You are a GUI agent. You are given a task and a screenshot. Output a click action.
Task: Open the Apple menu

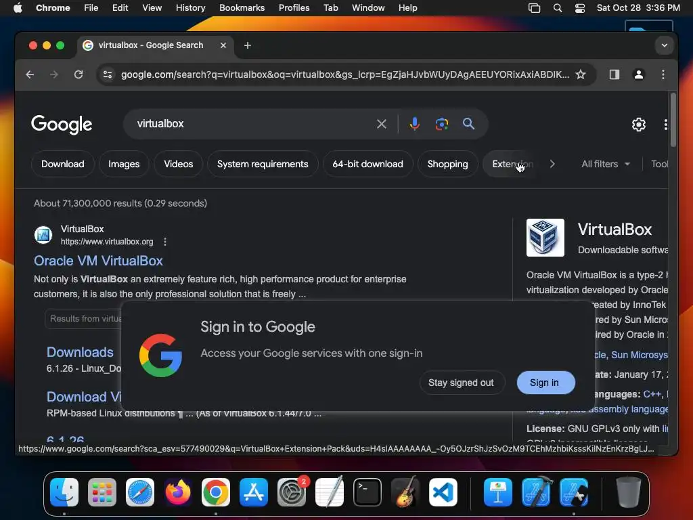point(18,8)
